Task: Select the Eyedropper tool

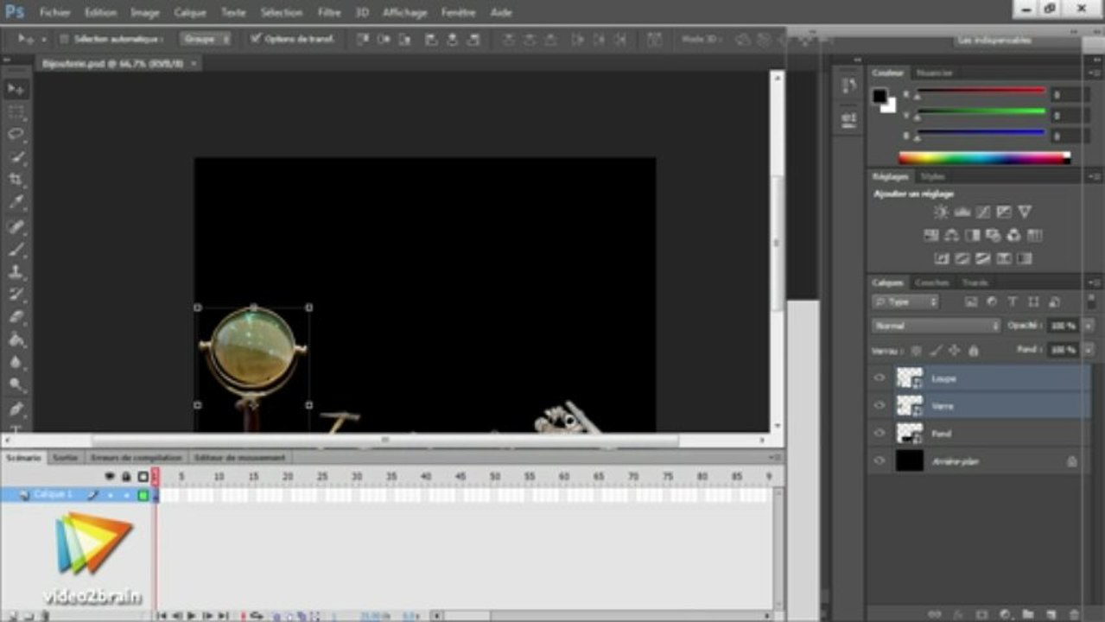Action: tap(16, 202)
